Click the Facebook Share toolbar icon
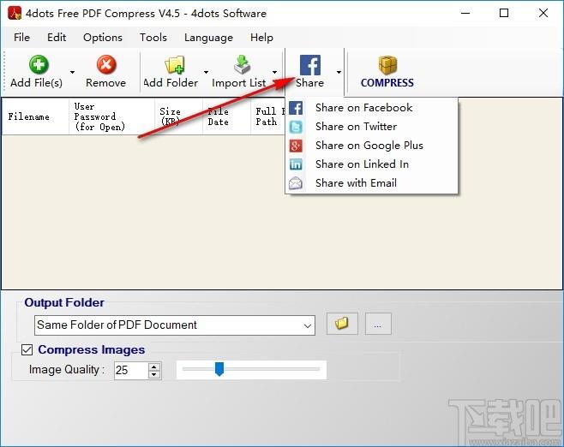 click(x=309, y=65)
